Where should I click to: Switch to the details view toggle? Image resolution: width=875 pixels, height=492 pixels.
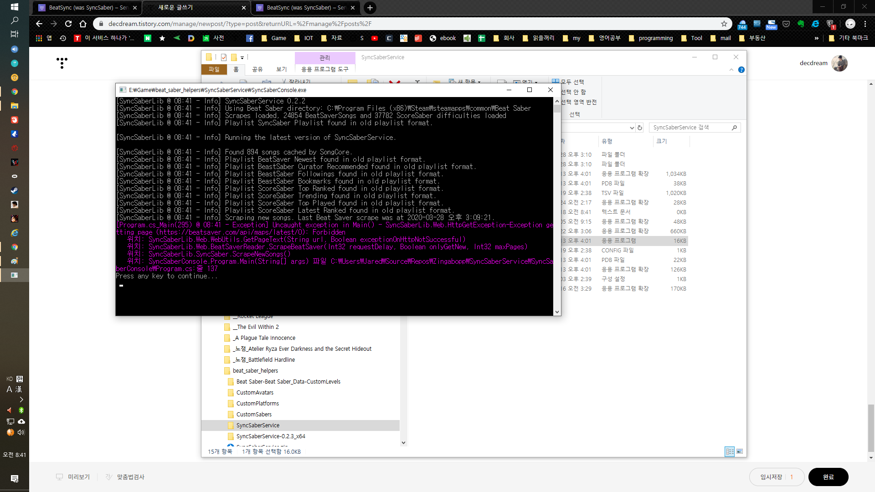click(730, 451)
